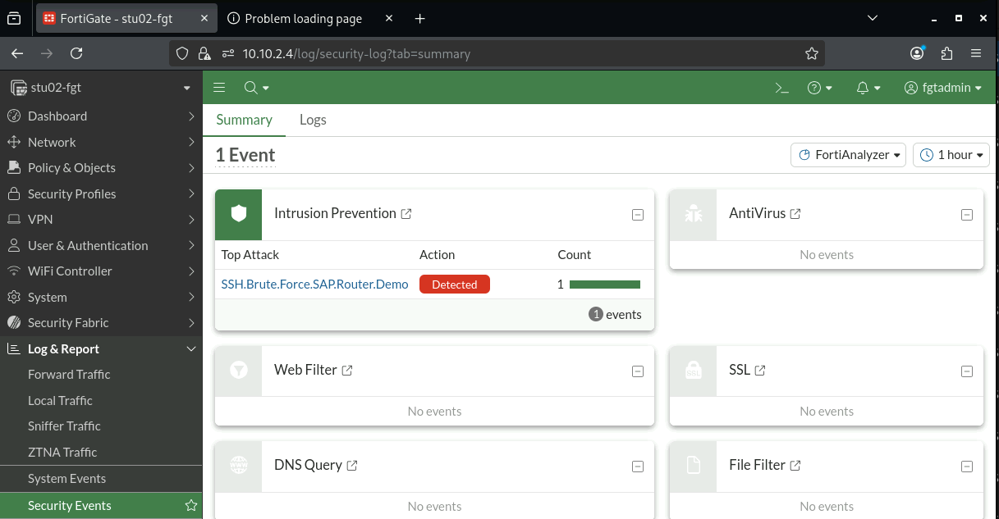Open Intrusion Prevention external link icon

pyautogui.click(x=406, y=214)
